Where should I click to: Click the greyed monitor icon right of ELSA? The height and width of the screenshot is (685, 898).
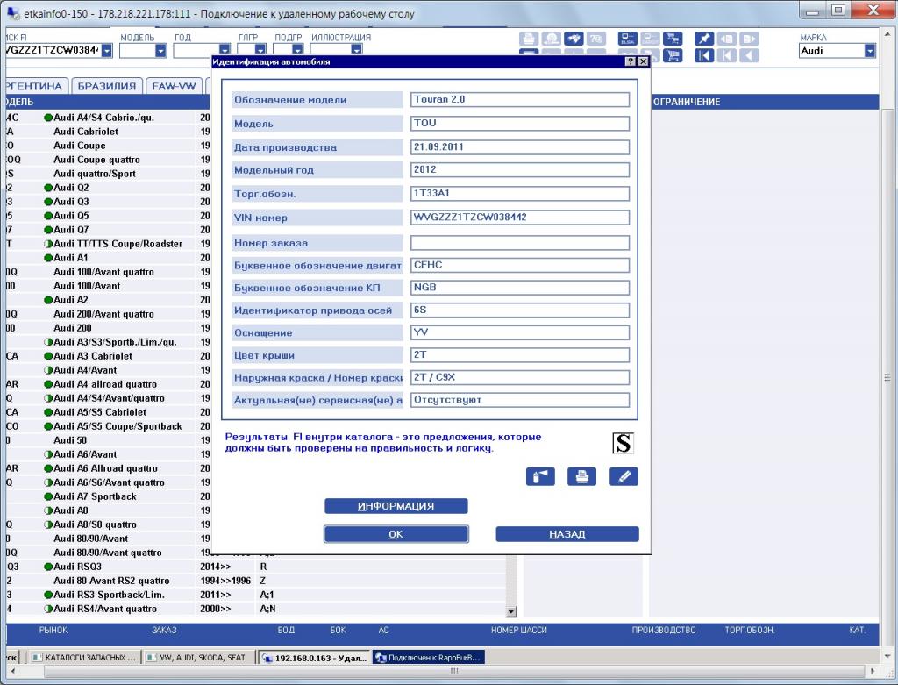click(x=651, y=39)
